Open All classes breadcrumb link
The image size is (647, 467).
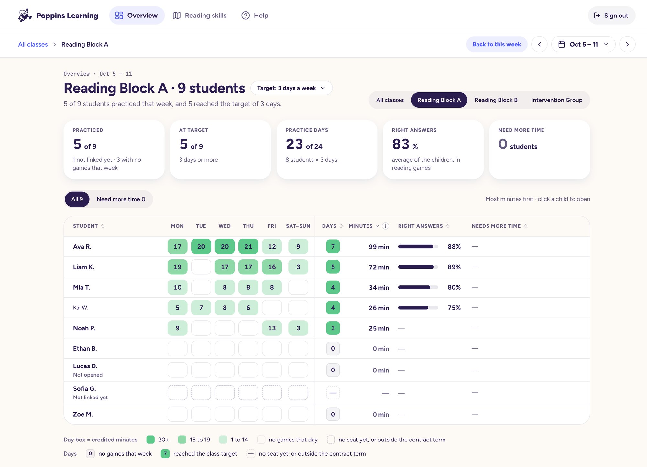tap(33, 44)
